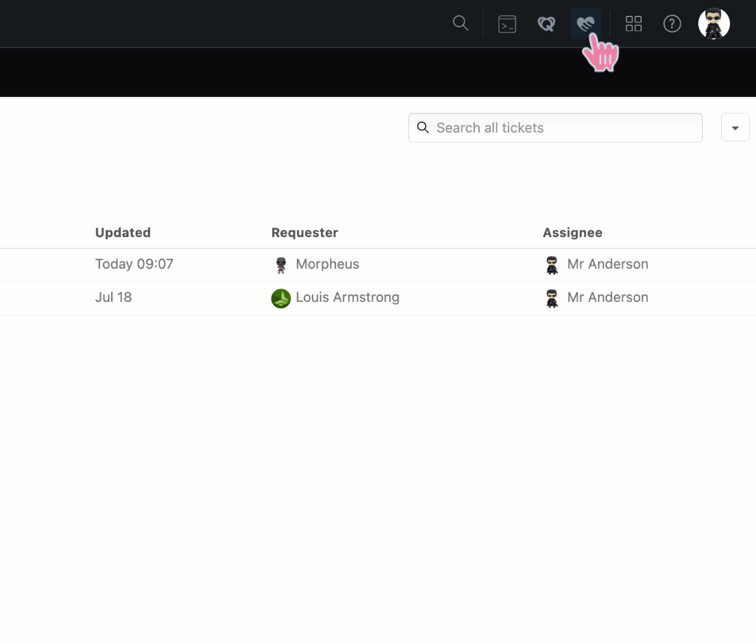Open the products grid icon

click(633, 23)
